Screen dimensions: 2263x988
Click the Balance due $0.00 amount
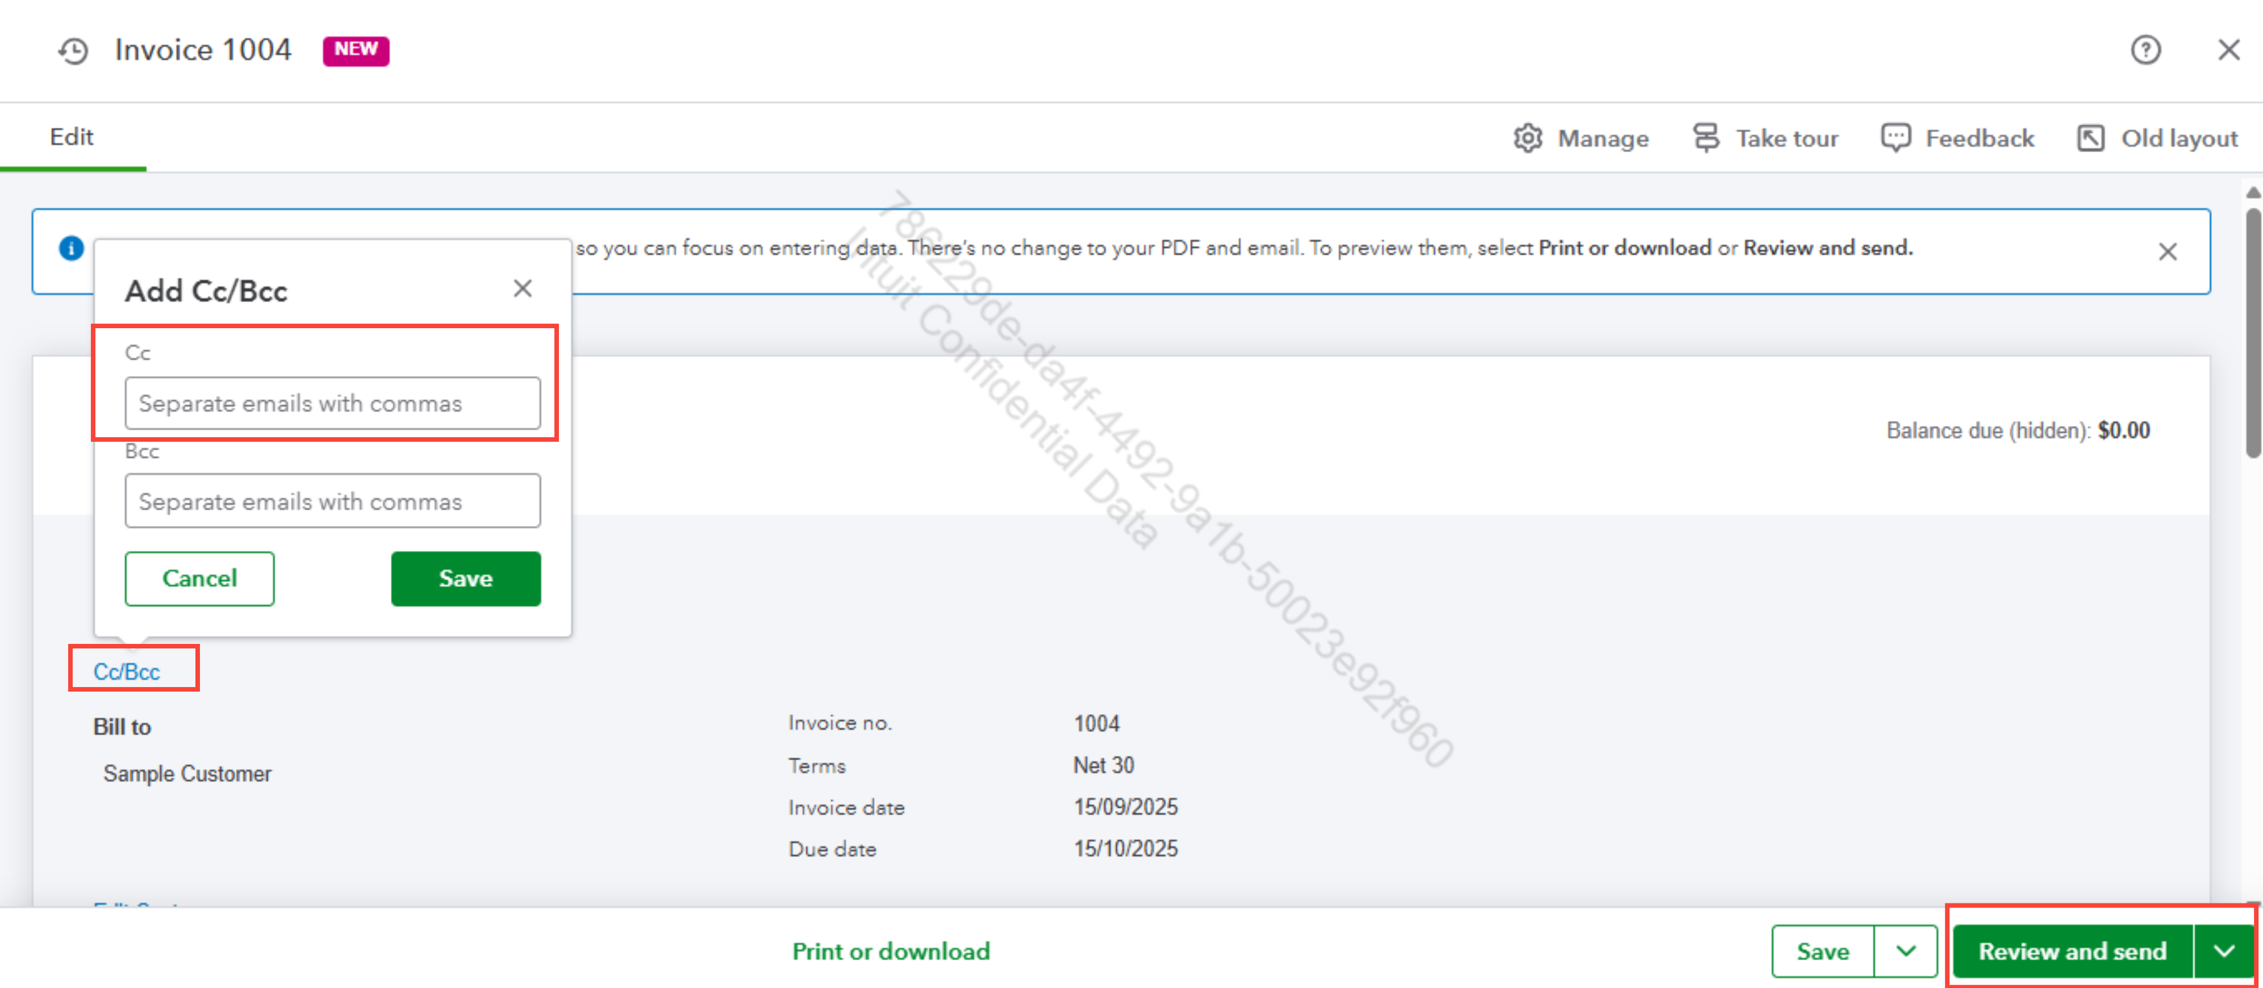[x=2123, y=430]
